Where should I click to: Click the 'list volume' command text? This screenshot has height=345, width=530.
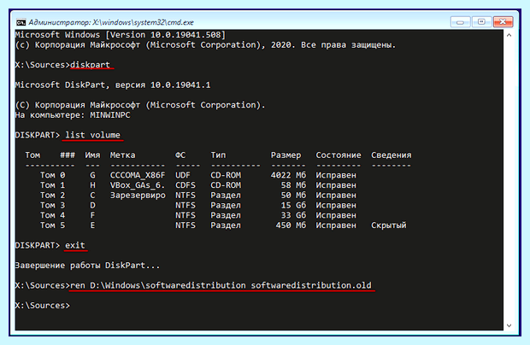[x=92, y=135]
